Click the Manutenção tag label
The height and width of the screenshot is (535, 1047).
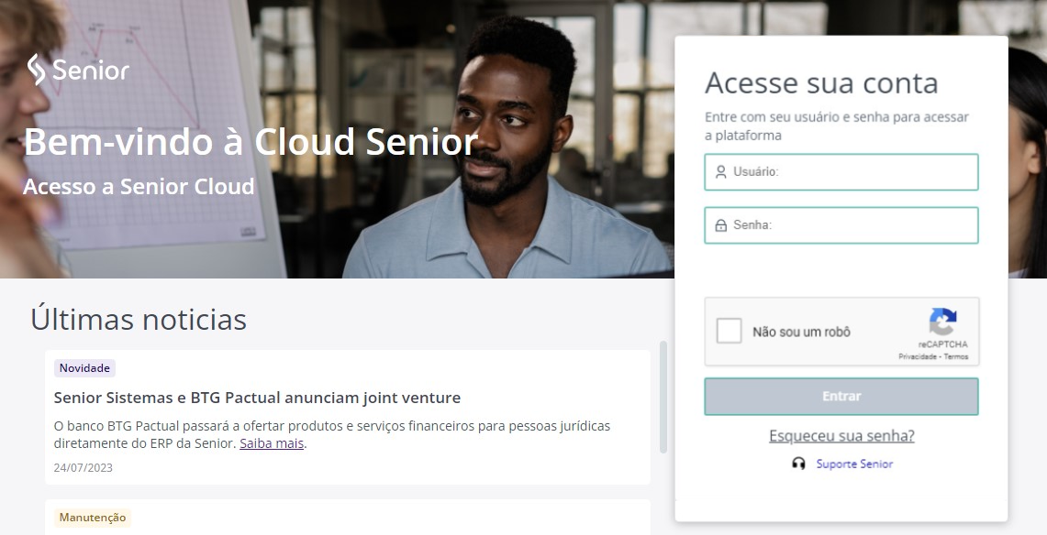(x=92, y=518)
